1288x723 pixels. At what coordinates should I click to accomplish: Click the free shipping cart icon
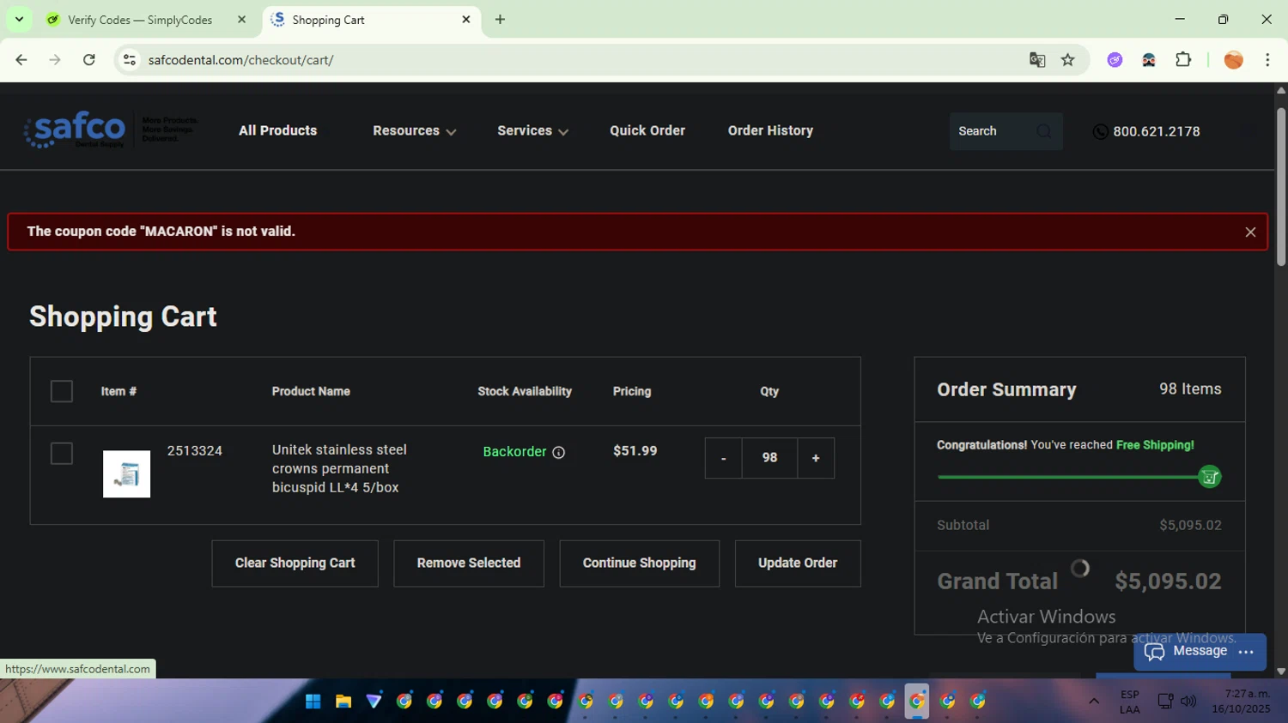(x=1209, y=477)
